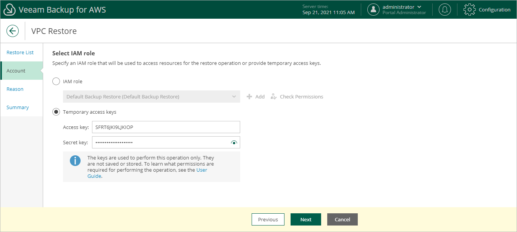Click the Veeam Backup for AWS logo
This screenshot has width=517, height=232.
[10, 9]
